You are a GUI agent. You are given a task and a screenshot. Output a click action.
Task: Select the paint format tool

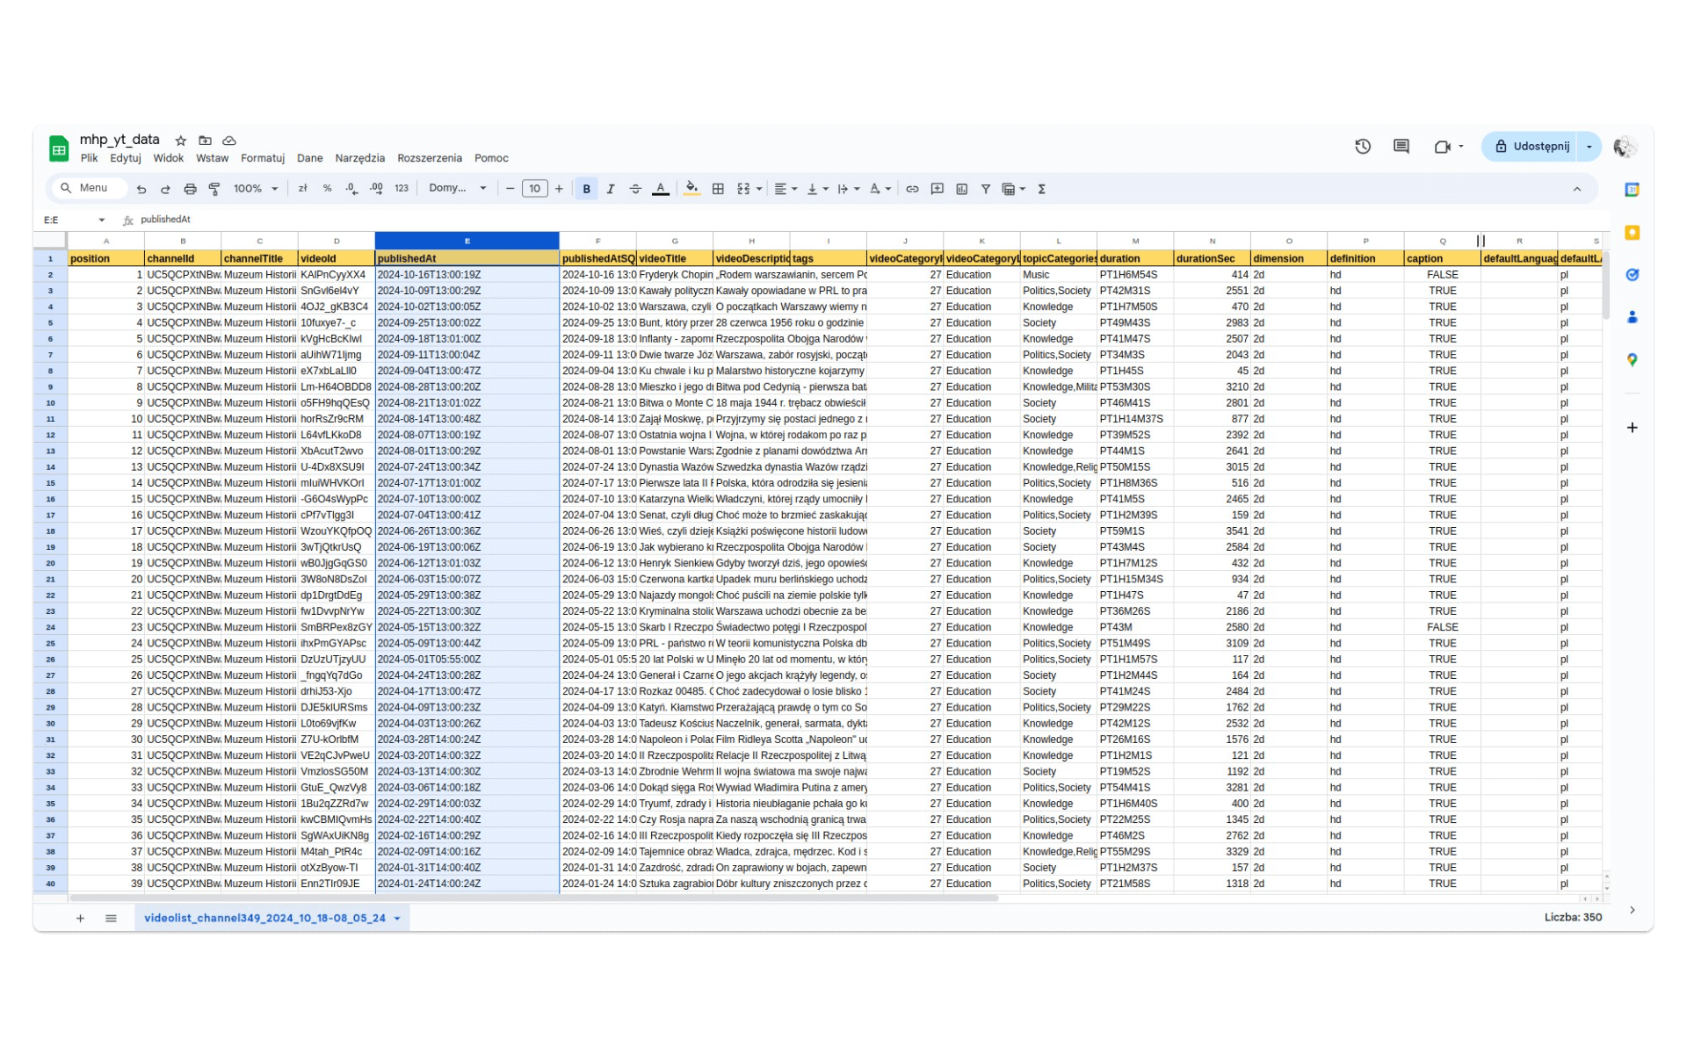[214, 188]
